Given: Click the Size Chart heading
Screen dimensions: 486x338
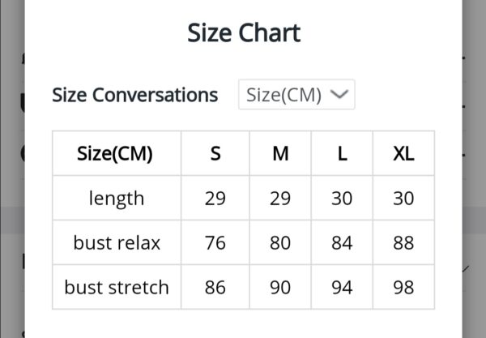Looking at the screenshot, I should tap(244, 32).
